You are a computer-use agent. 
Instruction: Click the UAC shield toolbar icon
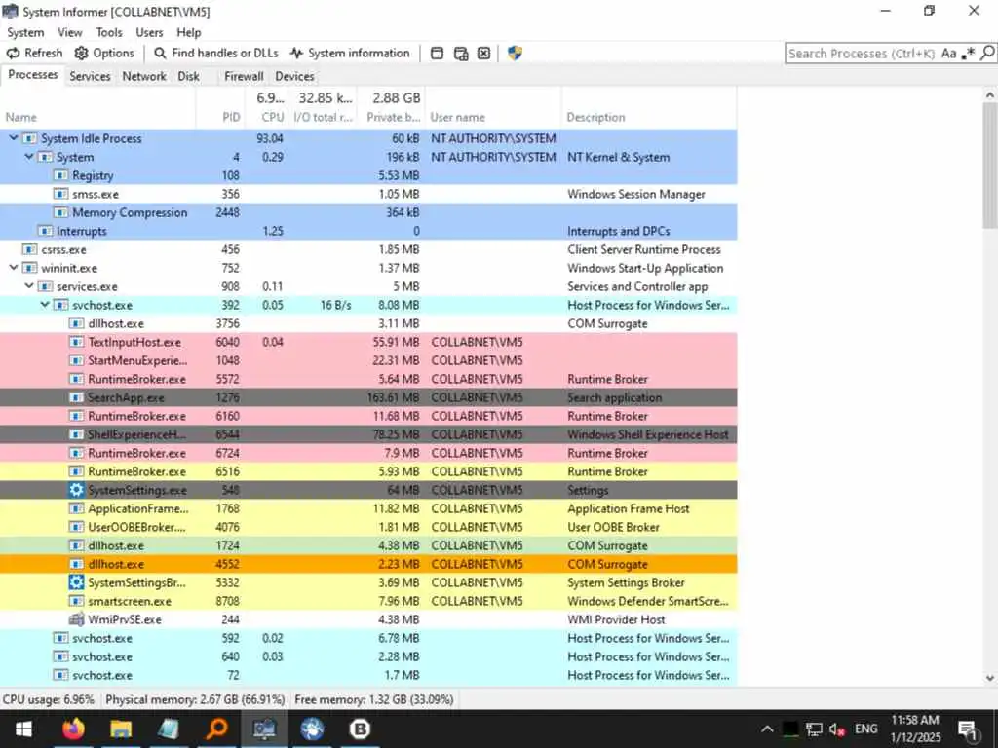tap(515, 54)
